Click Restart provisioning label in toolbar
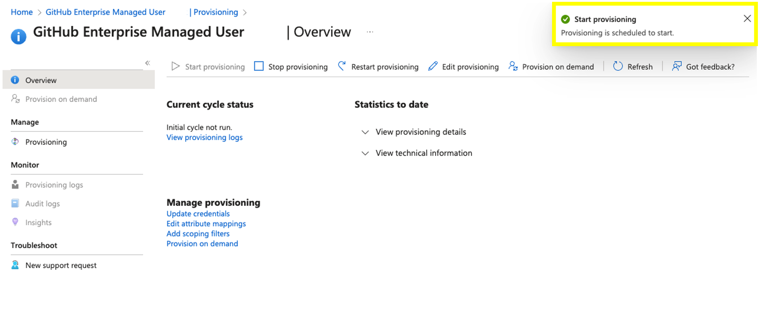Image resolution: width=759 pixels, height=328 pixels. pos(385,67)
